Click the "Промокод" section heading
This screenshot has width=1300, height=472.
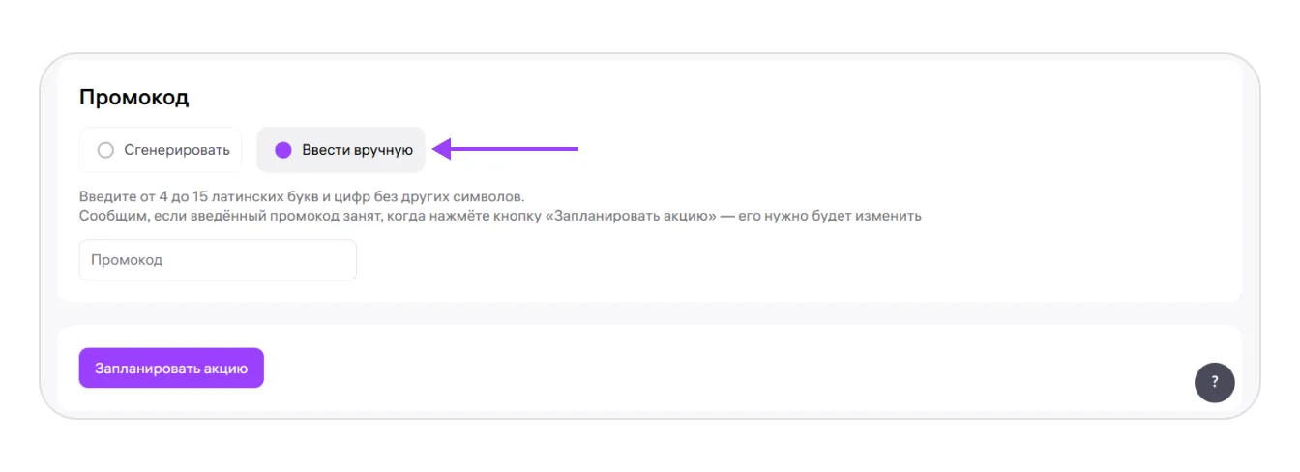[x=133, y=97]
